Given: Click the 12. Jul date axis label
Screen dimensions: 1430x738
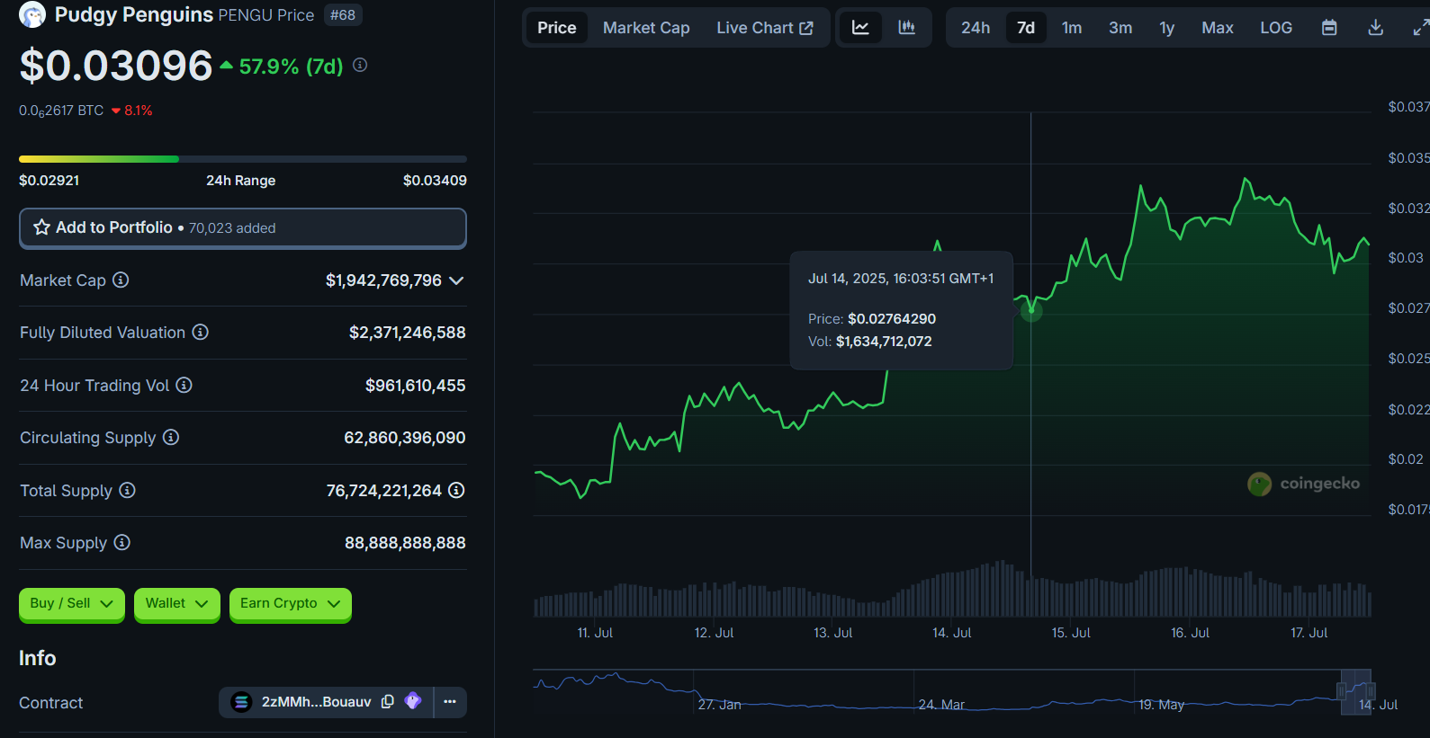Looking at the screenshot, I should coord(714,633).
